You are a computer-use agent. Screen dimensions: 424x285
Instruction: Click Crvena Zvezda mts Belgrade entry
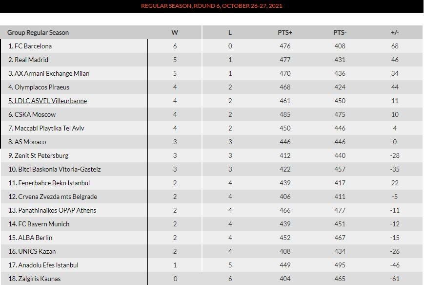(x=53, y=197)
